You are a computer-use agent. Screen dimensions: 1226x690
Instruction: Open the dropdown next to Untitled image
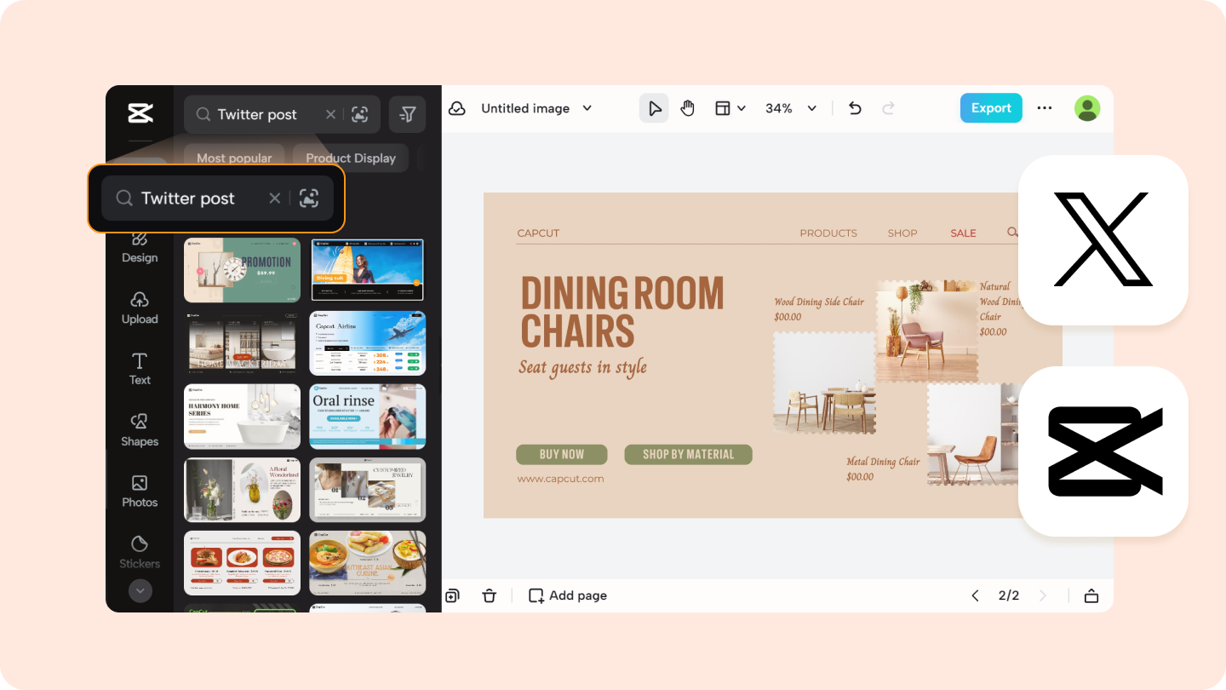(x=587, y=108)
